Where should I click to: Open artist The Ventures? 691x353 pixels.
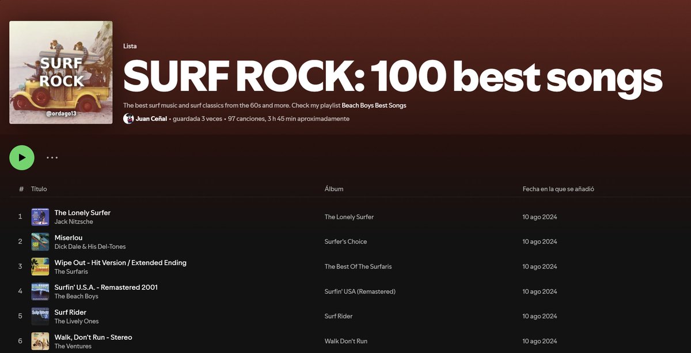pos(73,347)
